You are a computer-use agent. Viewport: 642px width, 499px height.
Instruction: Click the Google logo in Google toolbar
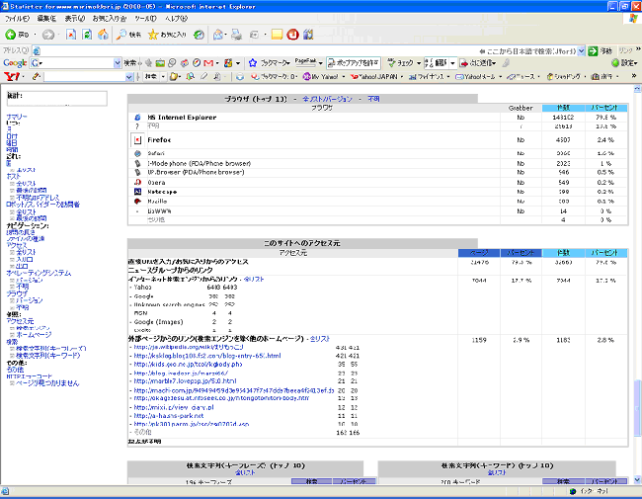click(x=15, y=63)
